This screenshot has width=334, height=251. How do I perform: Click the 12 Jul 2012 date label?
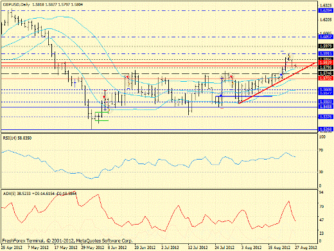tap(198, 247)
